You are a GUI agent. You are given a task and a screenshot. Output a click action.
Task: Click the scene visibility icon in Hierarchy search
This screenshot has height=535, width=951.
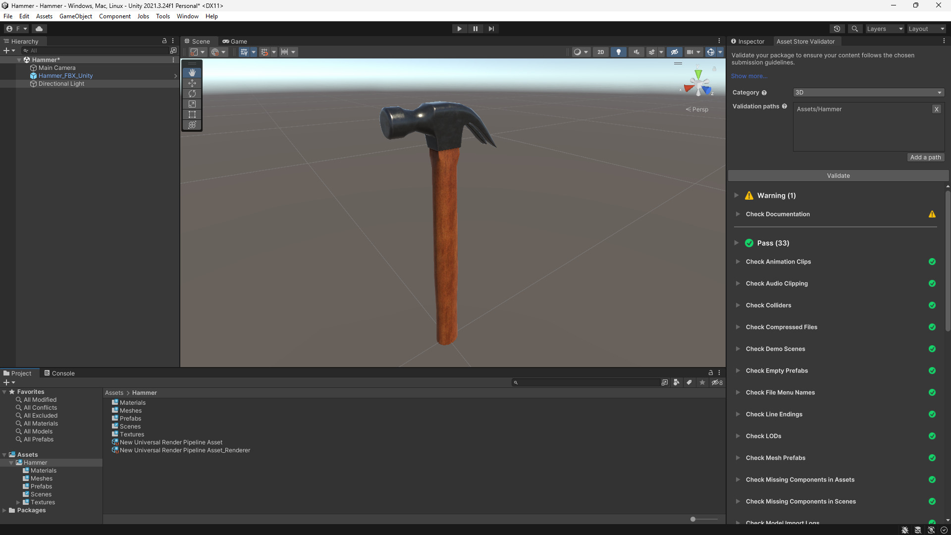[173, 51]
